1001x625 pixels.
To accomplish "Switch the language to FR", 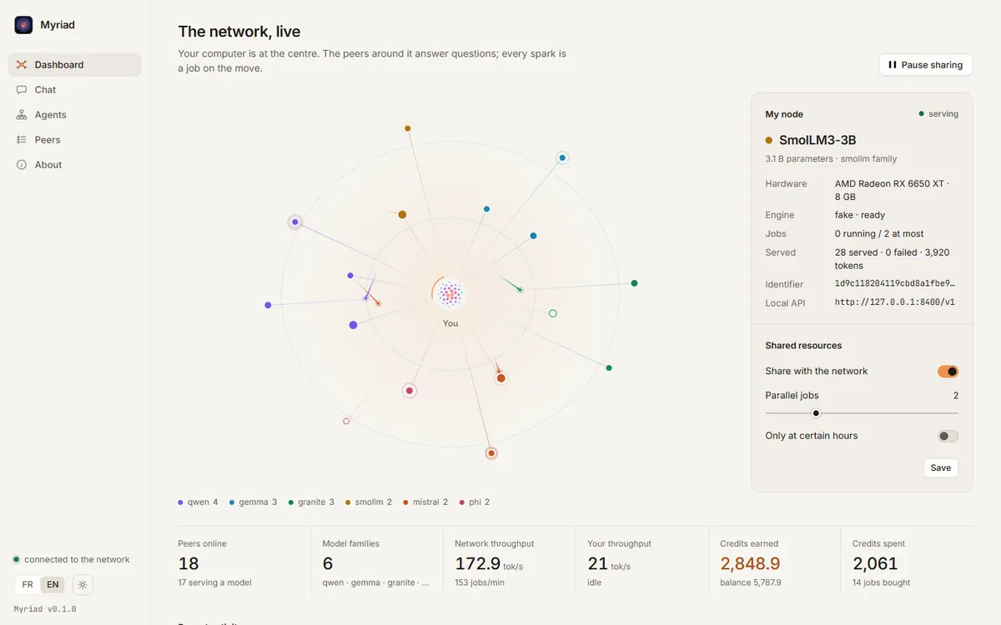I will [x=28, y=585].
